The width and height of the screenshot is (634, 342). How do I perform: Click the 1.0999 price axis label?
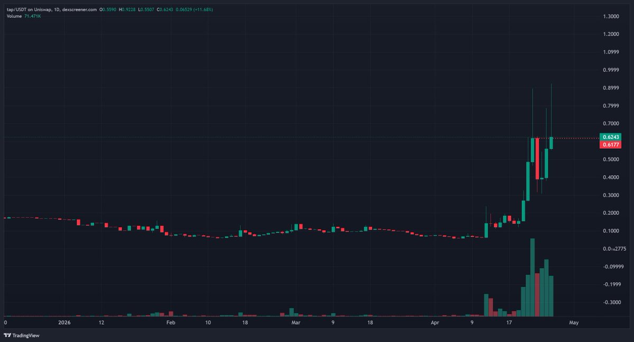(x=611, y=52)
